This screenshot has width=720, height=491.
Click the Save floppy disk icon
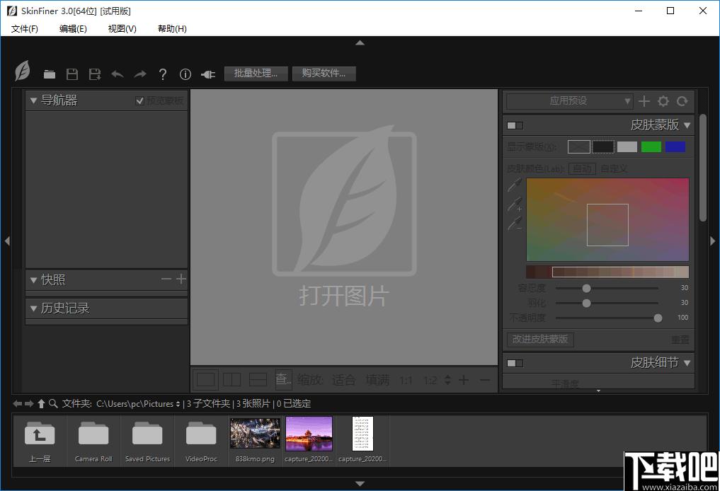72,74
